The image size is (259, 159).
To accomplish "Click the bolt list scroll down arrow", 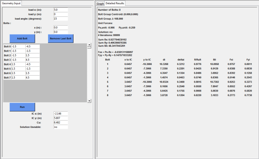I will (x=89, y=101).
